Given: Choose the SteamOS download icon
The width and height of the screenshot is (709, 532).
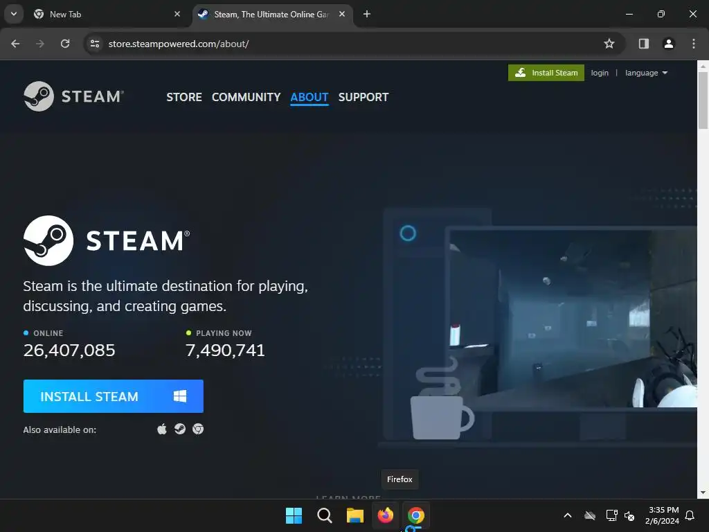Looking at the screenshot, I should pyautogui.click(x=180, y=429).
